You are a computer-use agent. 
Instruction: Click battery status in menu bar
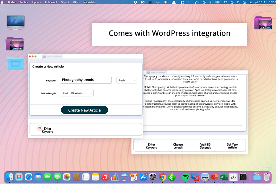click(218, 2)
